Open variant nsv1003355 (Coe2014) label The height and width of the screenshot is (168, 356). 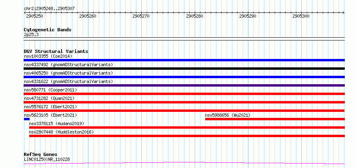[x=48, y=56]
